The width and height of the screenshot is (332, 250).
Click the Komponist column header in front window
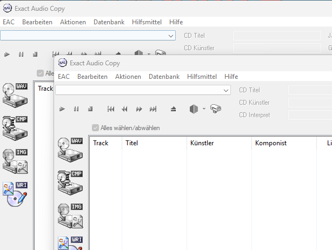coord(284,143)
